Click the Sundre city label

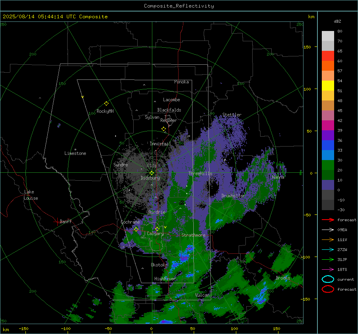tap(121, 164)
